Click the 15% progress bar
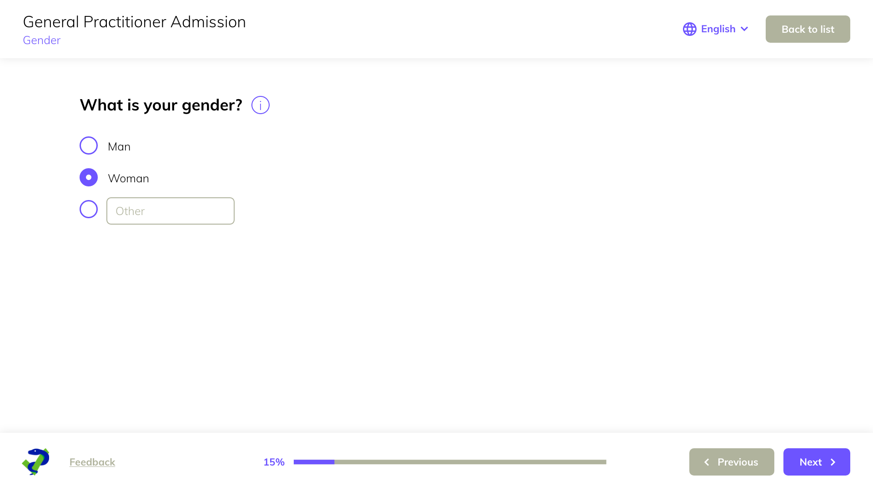Image resolution: width=873 pixels, height=491 pixels. pyautogui.click(x=450, y=462)
